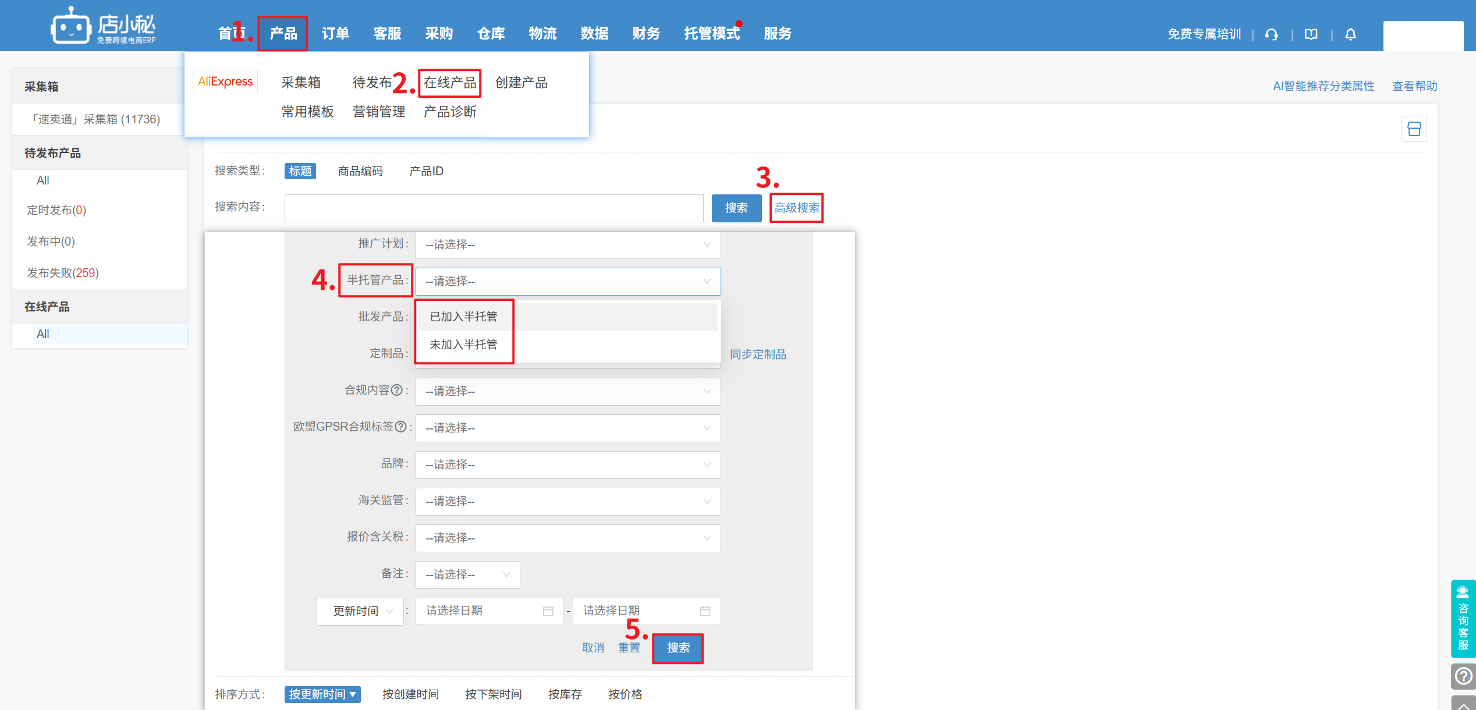
Task: Click the question mark icon beside 欧盟GPSR合规标签
Action: [400, 427]
